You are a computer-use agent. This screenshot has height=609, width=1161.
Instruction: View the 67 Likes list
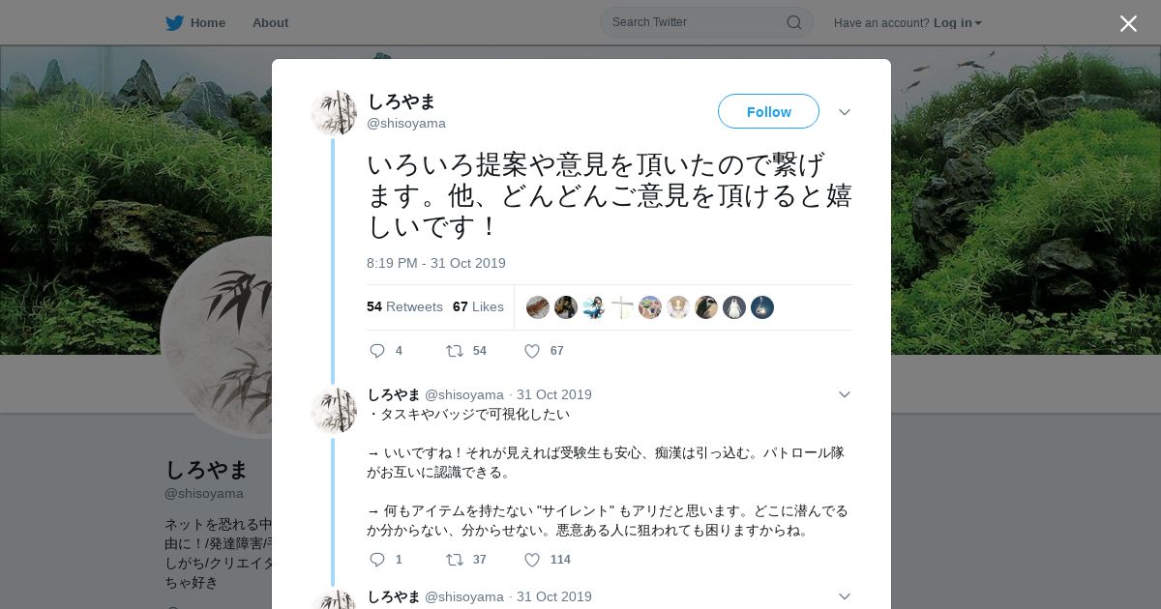[478, 306]
